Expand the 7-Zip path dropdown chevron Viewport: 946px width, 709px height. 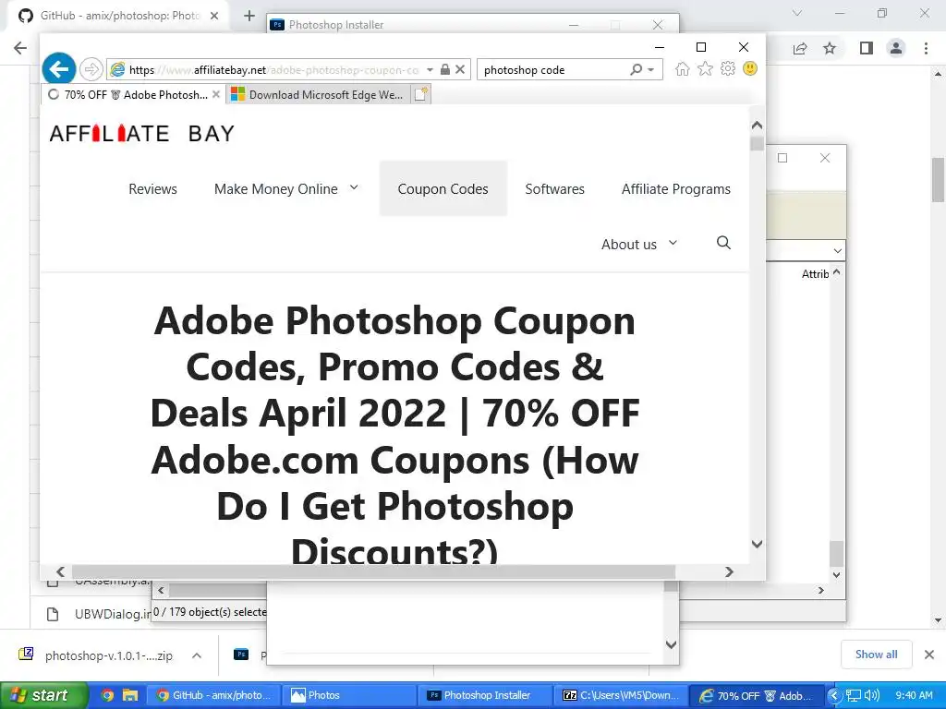coord(837,250)
